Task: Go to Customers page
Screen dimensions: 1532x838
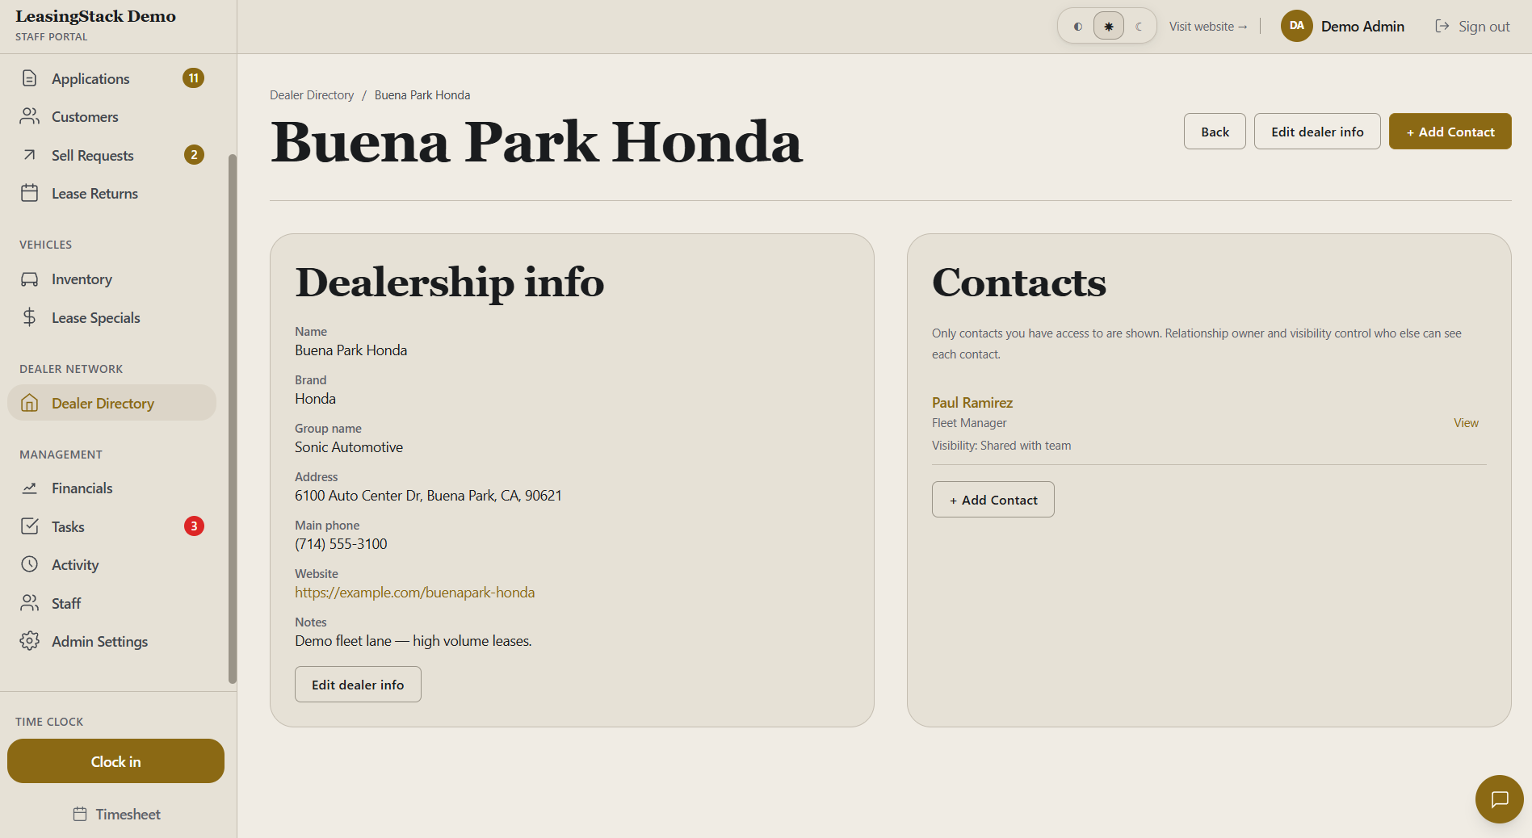Action: point(112,116)
